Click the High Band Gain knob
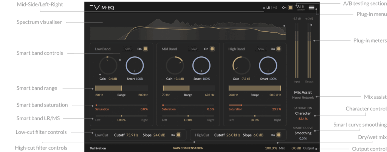The width and height of the screenshot is (387, 152). pyautogui.click(x=241, y=66)
